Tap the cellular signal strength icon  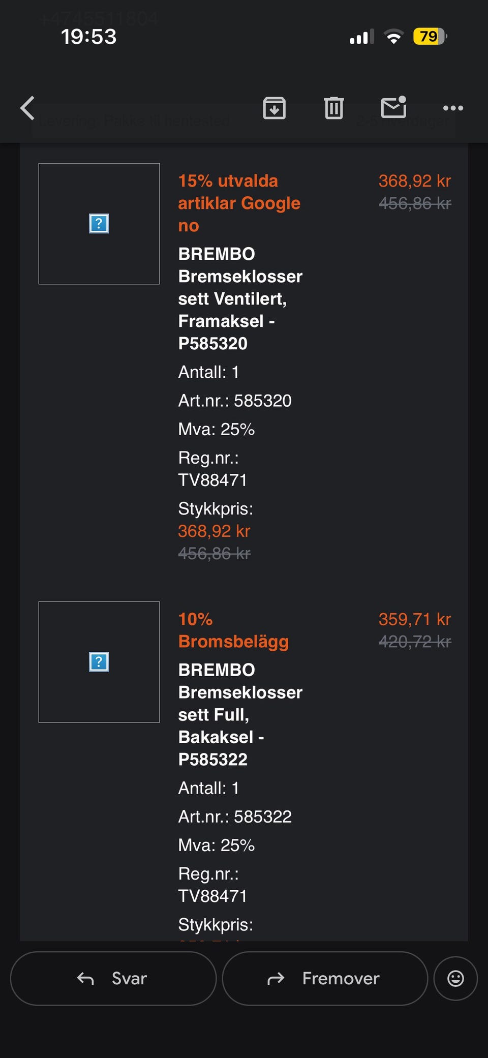coord(361,37)
